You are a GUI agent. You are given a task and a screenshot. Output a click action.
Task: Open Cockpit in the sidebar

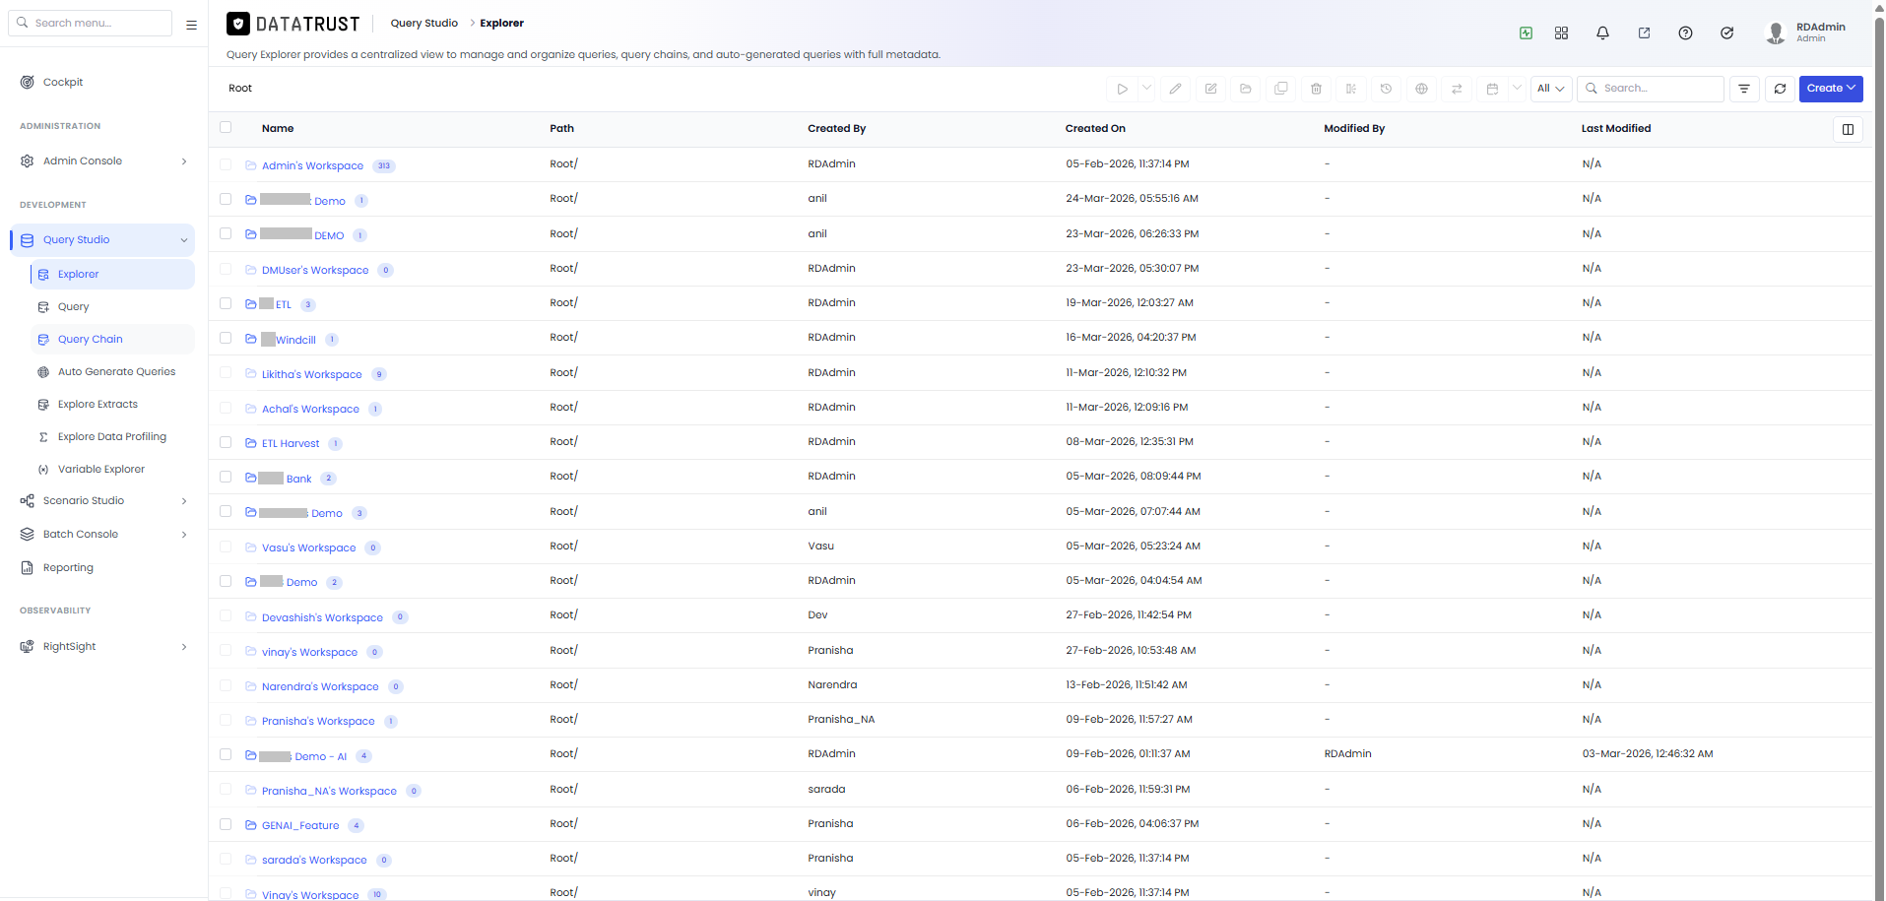(x=63, y=83)
